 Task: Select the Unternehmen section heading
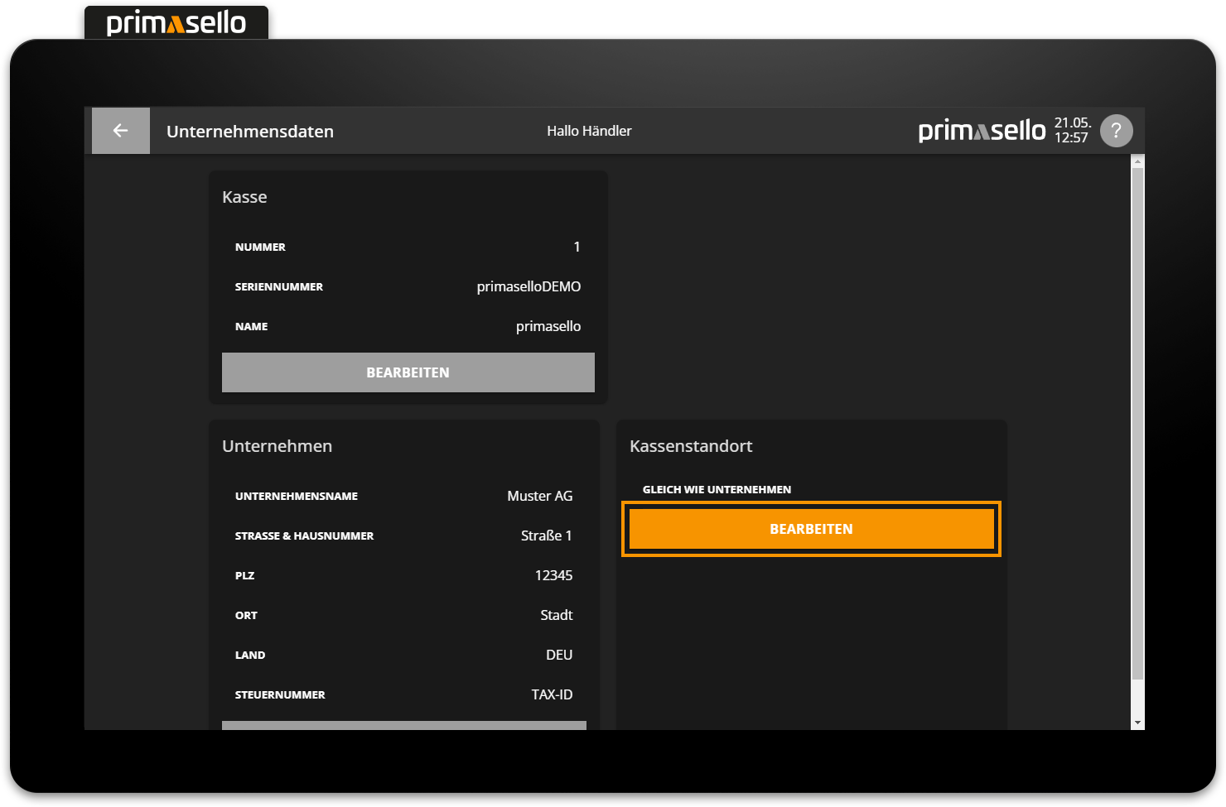click(x=277, y=446)
